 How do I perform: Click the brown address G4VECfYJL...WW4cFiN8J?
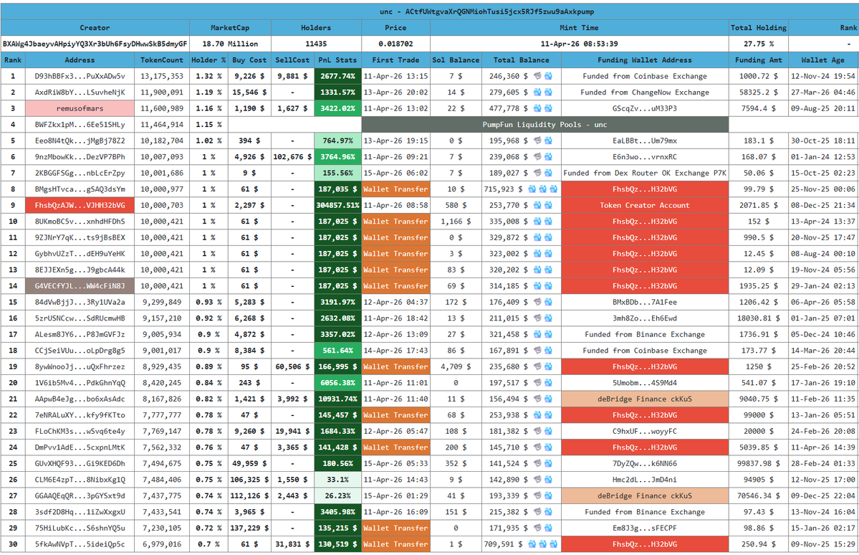(80, 285)
